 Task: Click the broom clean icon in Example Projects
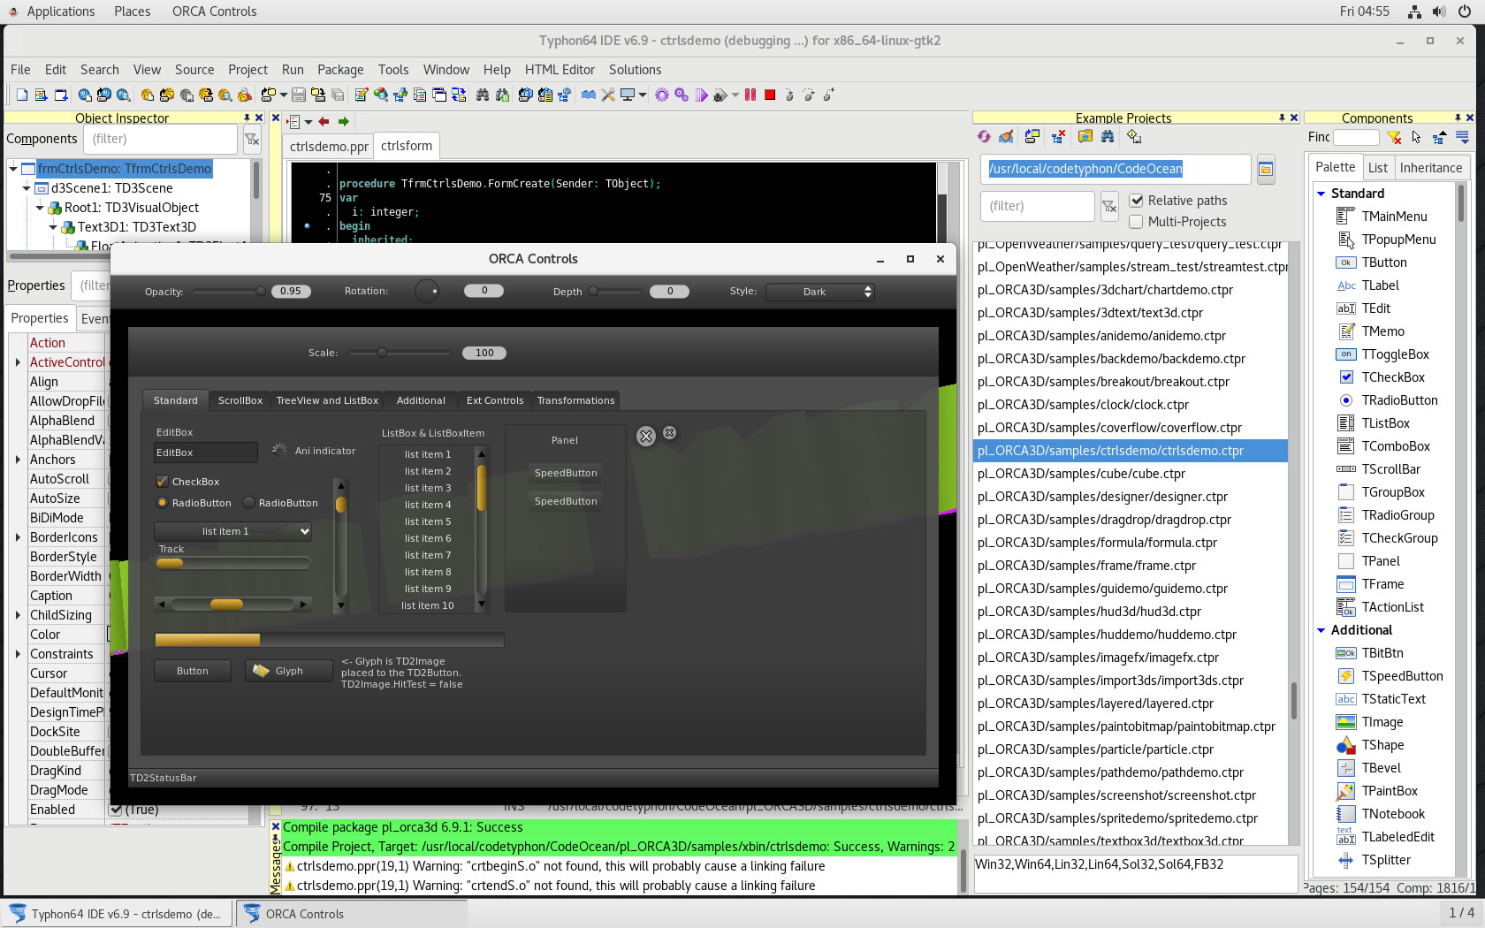pos(1006,136)
